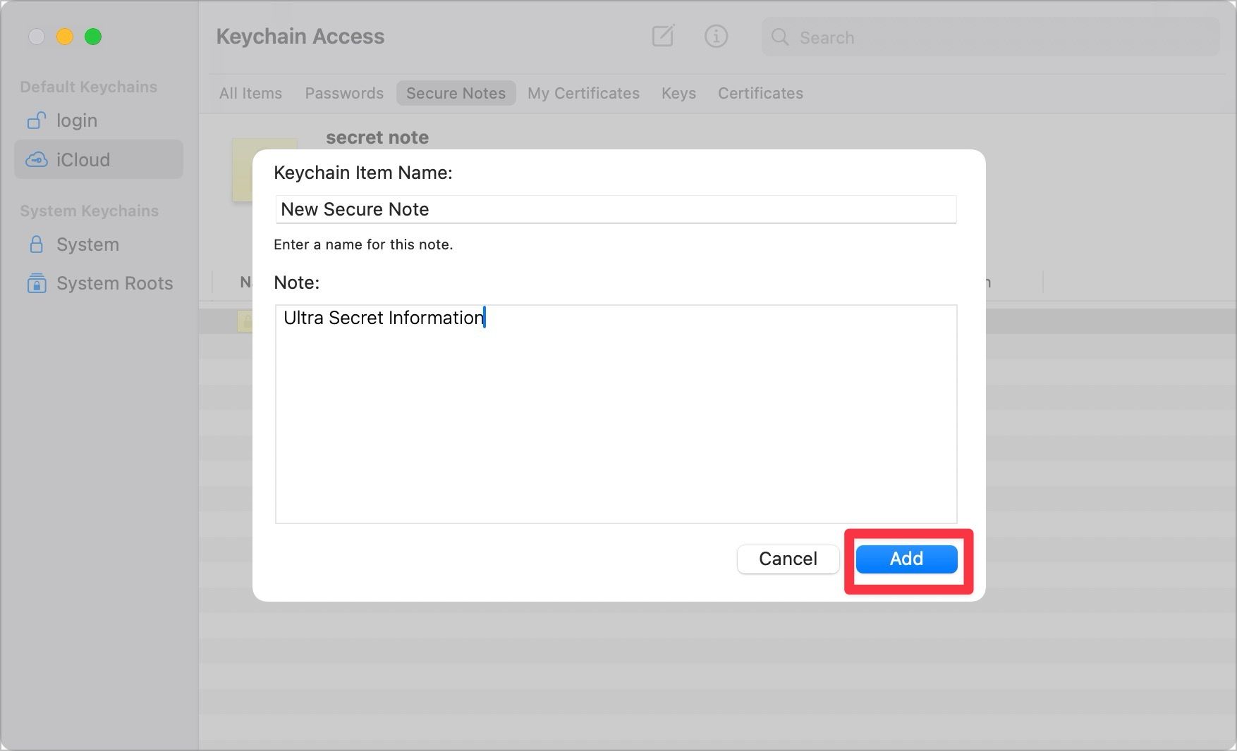Select the Keys tab
The width and height of the screenshot is (1237, 751).
point(678,93)
